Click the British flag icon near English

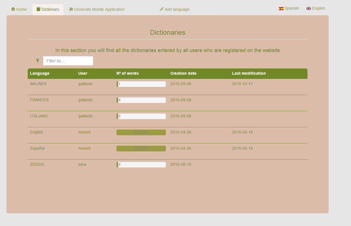point(308,8)
